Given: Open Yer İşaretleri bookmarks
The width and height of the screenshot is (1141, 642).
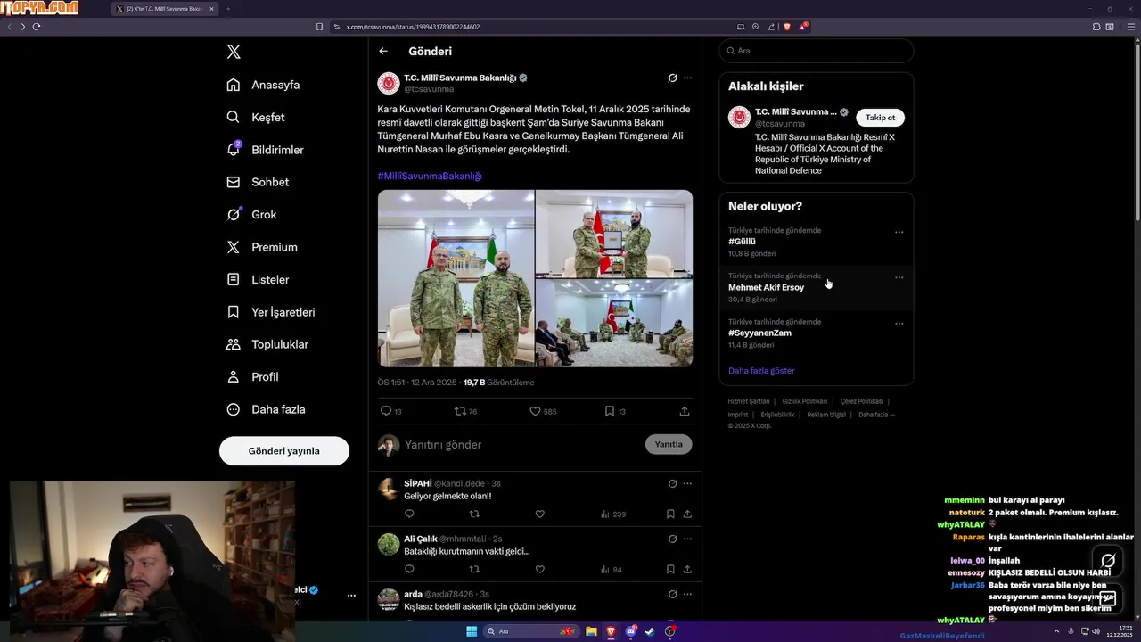Looking at the screenshot, I should 270,312.
